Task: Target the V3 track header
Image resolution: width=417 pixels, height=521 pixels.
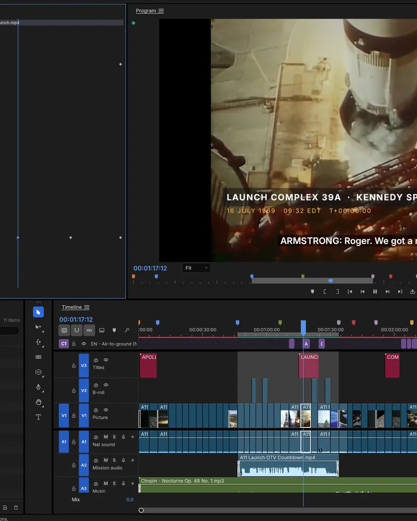Action: (x=84, y=366)
